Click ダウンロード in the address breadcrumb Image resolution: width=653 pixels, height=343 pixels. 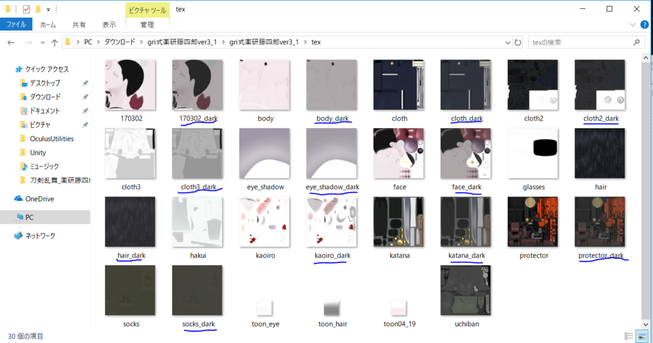click(x=119, y=42)
